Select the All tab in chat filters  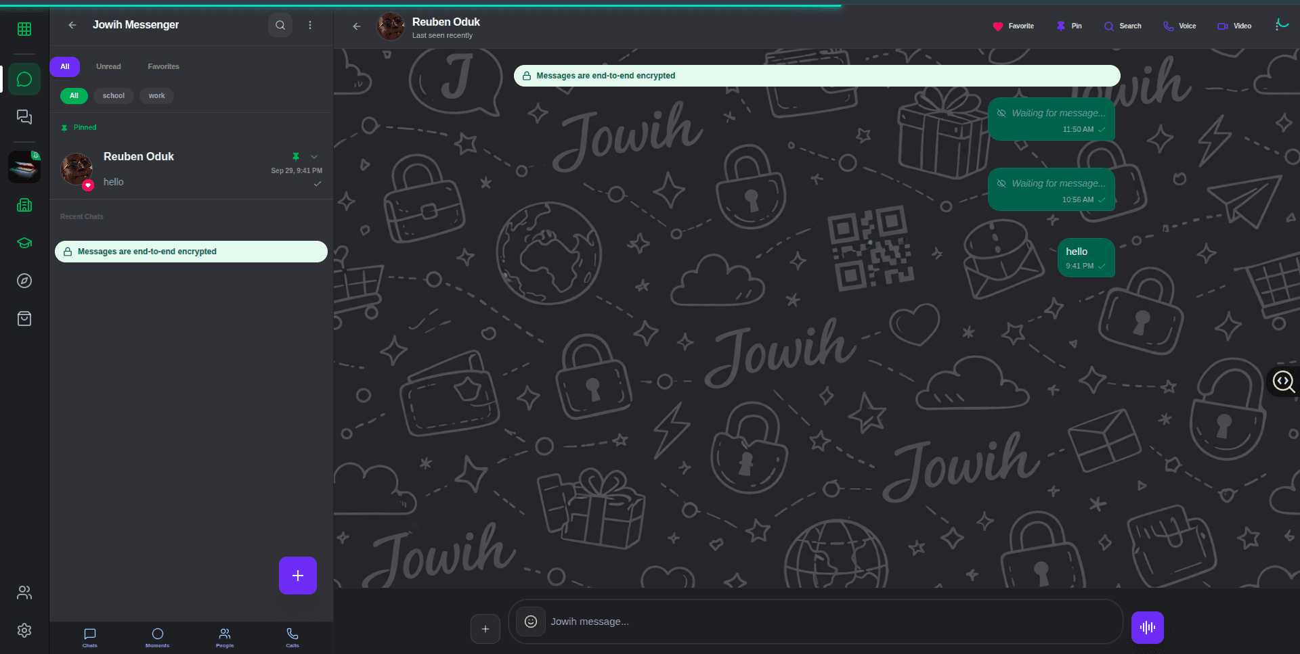pos(65,66)
